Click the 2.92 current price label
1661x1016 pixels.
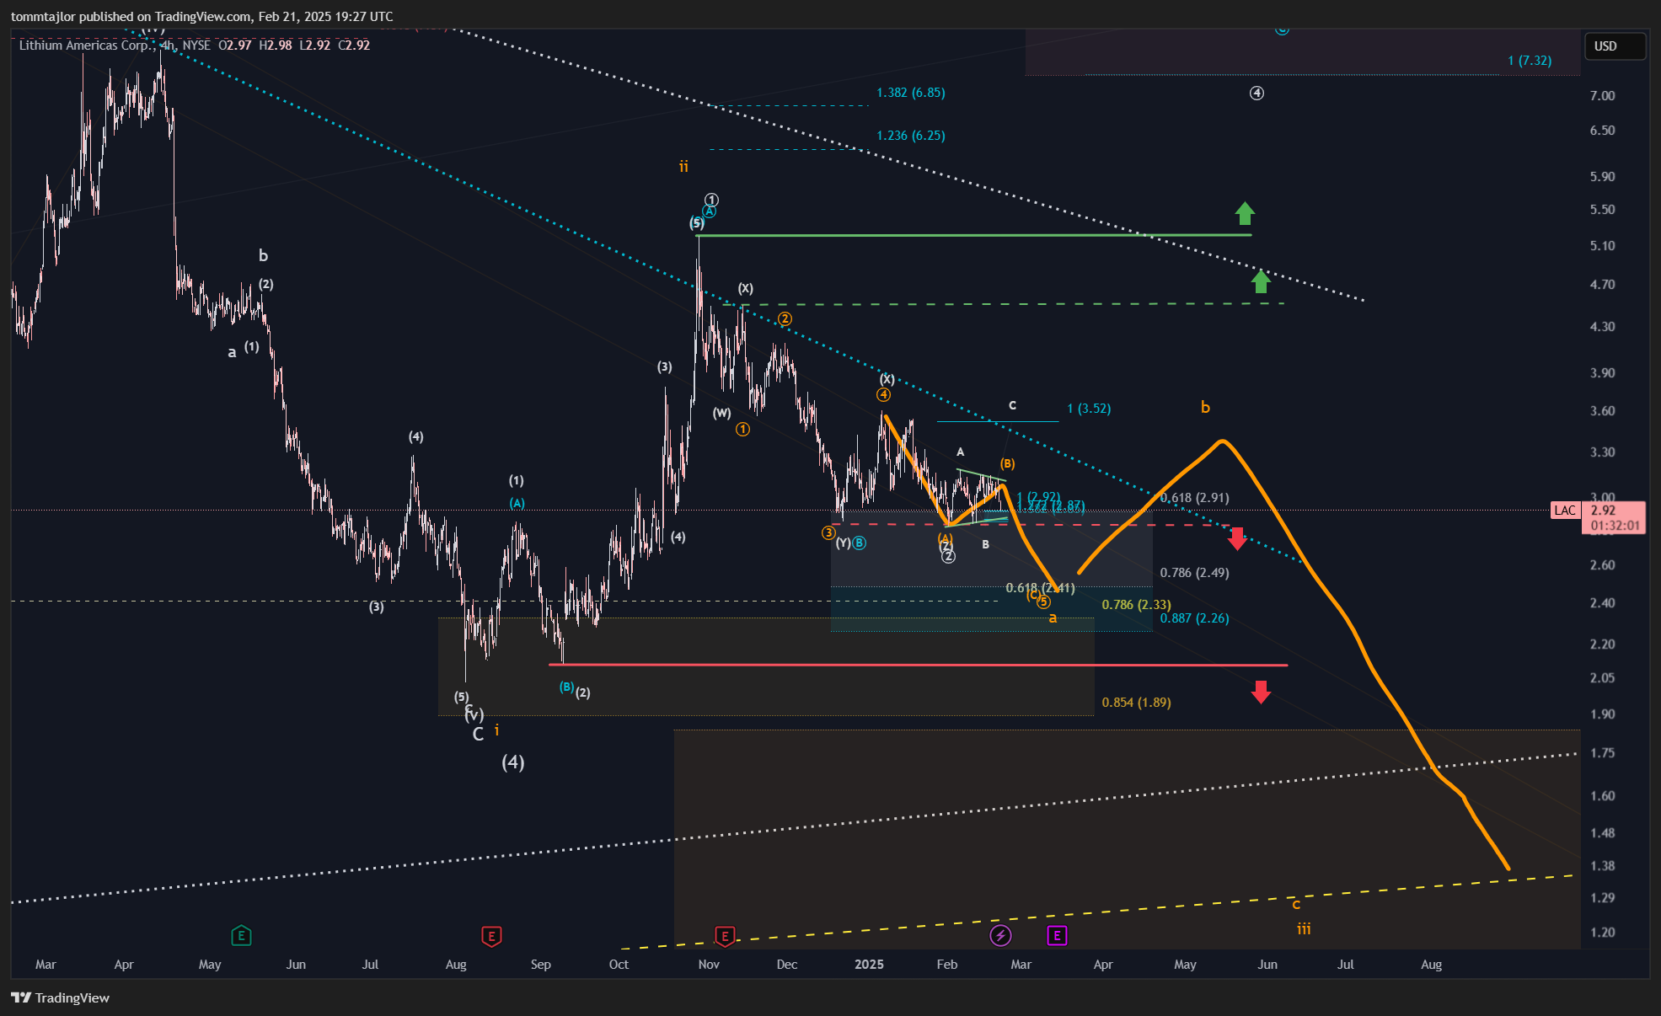[1604, 511]
